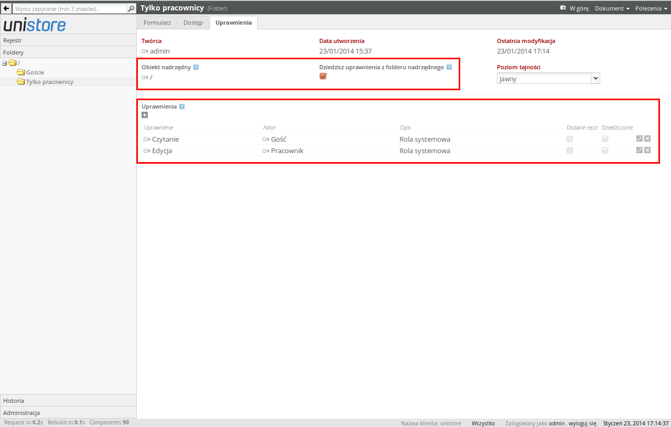671x427 pixels.
Task: Click the Dziedziczone column header
Action: (x=618, y=127)
